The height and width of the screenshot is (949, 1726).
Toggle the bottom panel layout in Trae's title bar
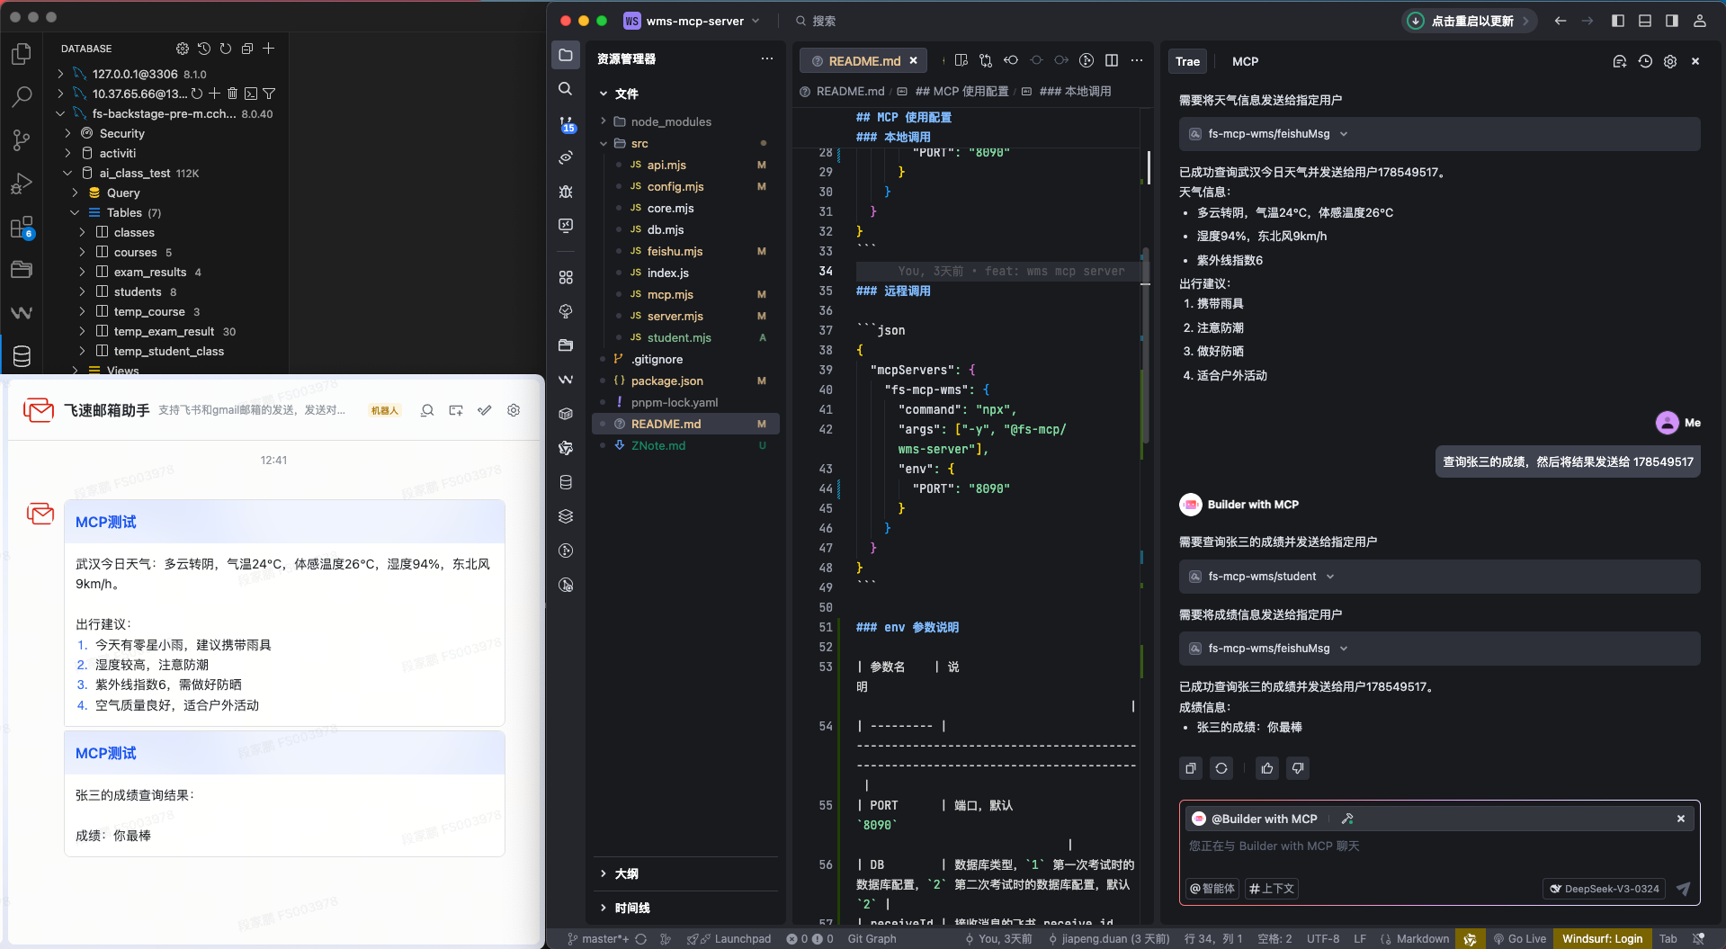click(x=1645, y=21)
